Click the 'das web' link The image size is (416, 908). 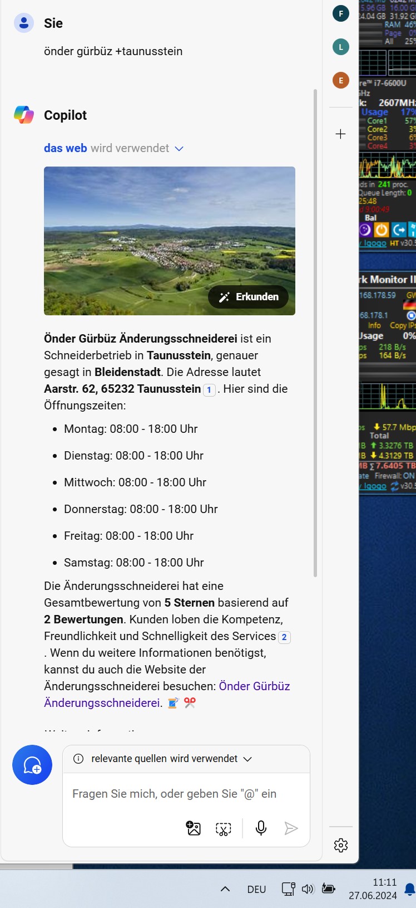[66, 148]
